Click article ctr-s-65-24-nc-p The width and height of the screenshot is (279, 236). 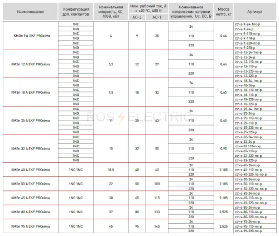click(x=247, y=194)
